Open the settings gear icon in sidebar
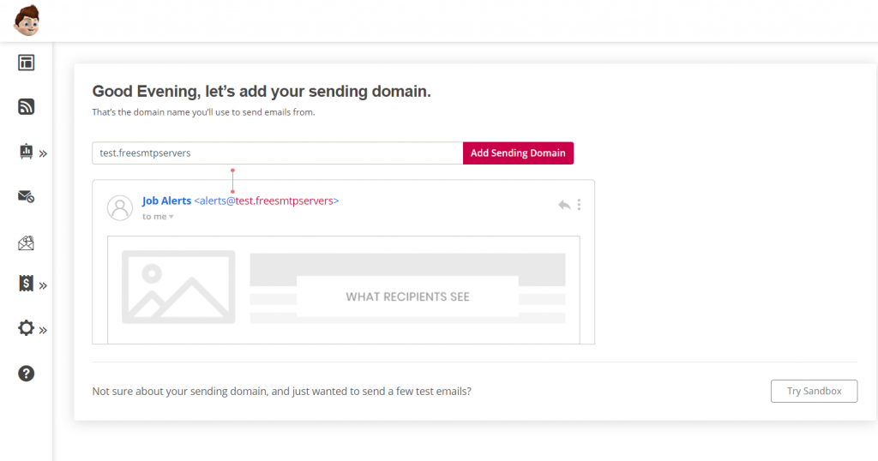This screenshot has height=461, width=878. (26, 328)
